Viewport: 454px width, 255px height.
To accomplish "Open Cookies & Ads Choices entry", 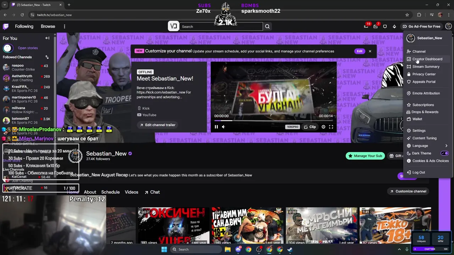I will (427, 161).
